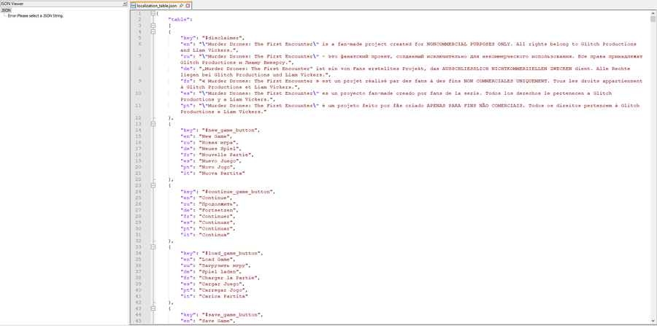The height and width of the screenshot is (326, 657).
Task: Click line number 27 in the margin
Action: (139, 210)
